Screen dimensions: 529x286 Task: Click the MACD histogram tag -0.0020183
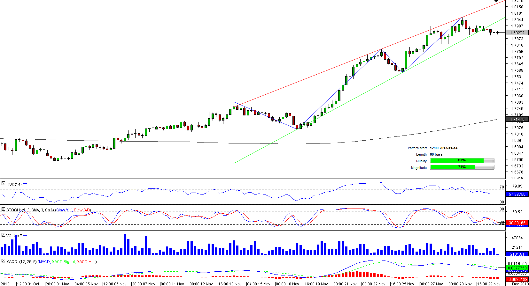517,279
